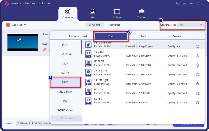
Task: Expand the Add Files dropdown arrow
Action: [25, 25]
